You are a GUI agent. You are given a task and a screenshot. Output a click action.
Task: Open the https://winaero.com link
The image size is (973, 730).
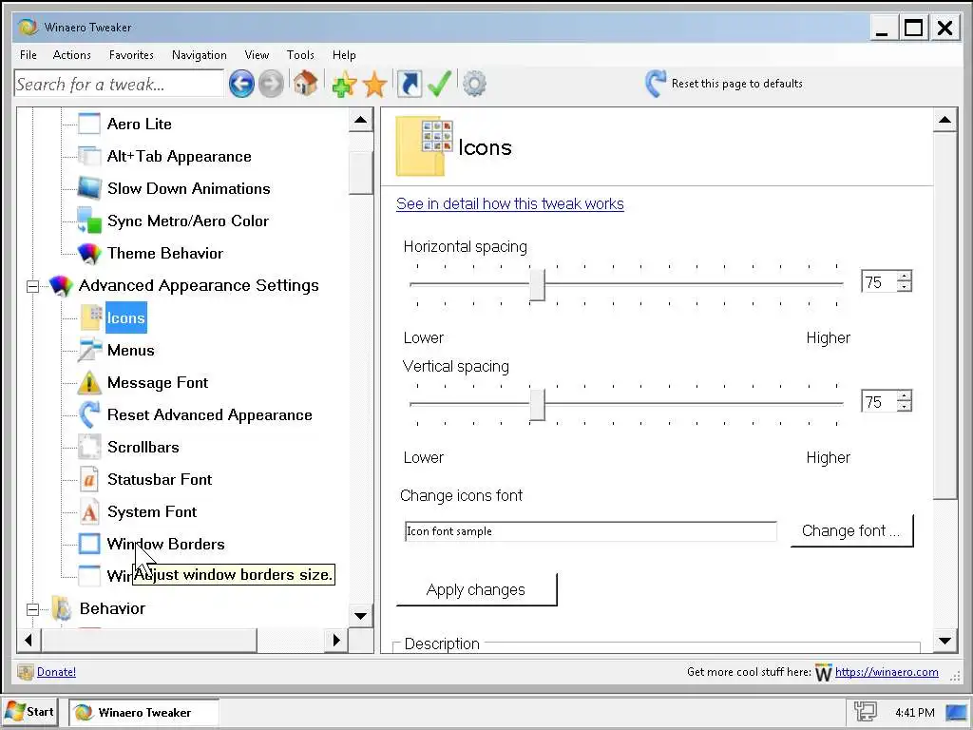tap(887, 672)
